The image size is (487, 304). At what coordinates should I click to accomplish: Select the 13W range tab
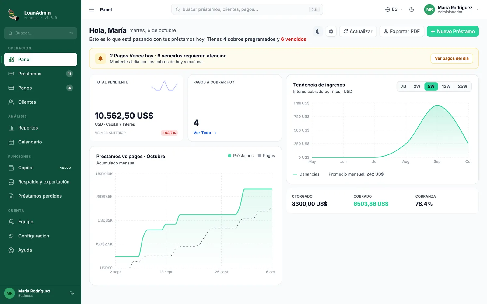coord(446,86)
